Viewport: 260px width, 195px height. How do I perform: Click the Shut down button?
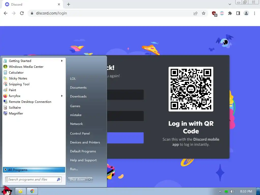pos(77,180)
